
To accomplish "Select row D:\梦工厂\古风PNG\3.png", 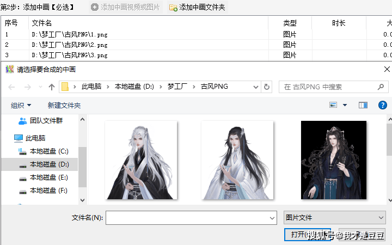I will pyautogui.click(x=197, y=55).
